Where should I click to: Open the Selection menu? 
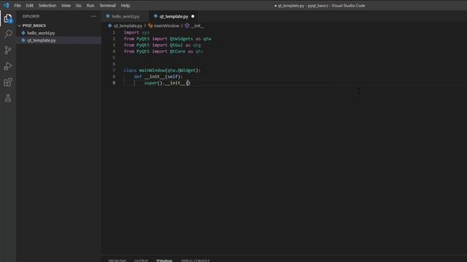pos(47,5)
